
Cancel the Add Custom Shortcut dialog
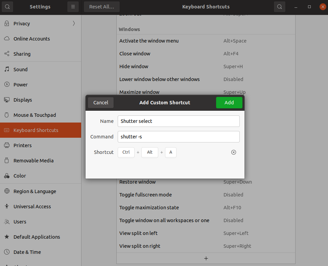tap(101, 103)
